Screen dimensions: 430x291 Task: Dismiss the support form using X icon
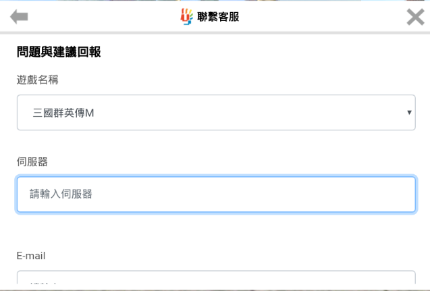click(415, 17)
